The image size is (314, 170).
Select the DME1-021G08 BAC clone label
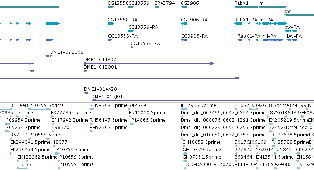point(67,52)
